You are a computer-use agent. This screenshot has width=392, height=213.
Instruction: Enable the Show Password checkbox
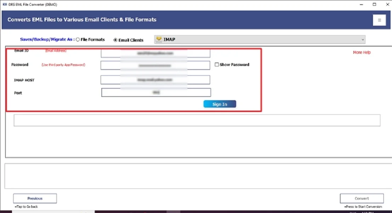click(217, 64)
